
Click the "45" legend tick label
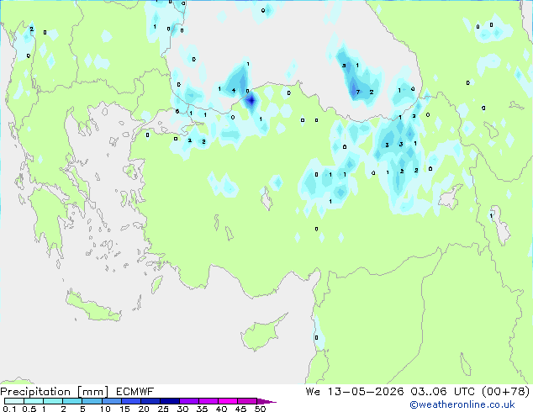[x=240, y=409]
